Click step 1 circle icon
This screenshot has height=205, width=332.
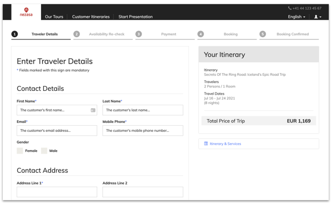tap(14, 34)
